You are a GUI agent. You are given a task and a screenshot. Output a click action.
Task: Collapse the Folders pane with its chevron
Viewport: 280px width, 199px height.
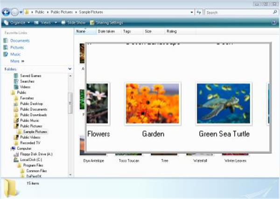70,69
